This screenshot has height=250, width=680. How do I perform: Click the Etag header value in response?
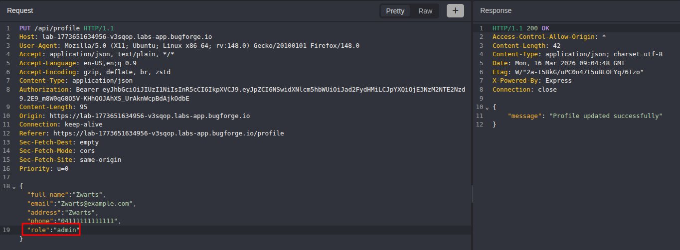(579, 72)
